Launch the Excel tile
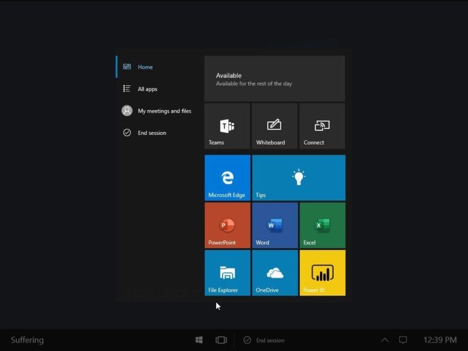This screenshot has height=351, width=468. [322, 225]
